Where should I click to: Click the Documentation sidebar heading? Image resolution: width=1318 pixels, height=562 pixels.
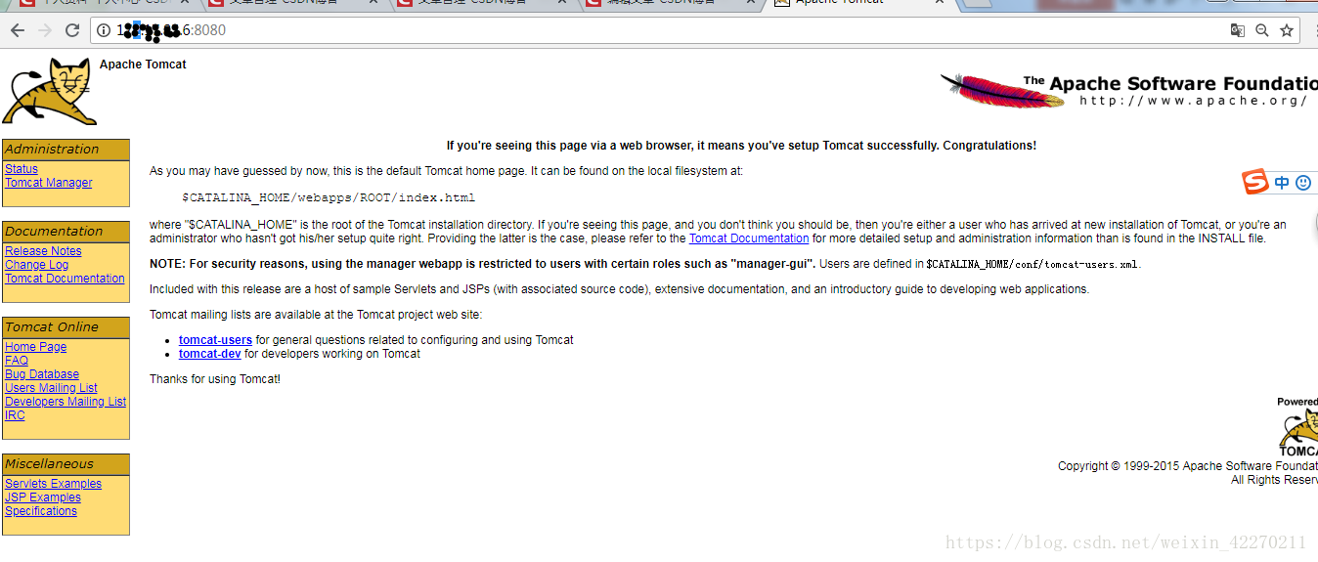(x=66, y=232)
